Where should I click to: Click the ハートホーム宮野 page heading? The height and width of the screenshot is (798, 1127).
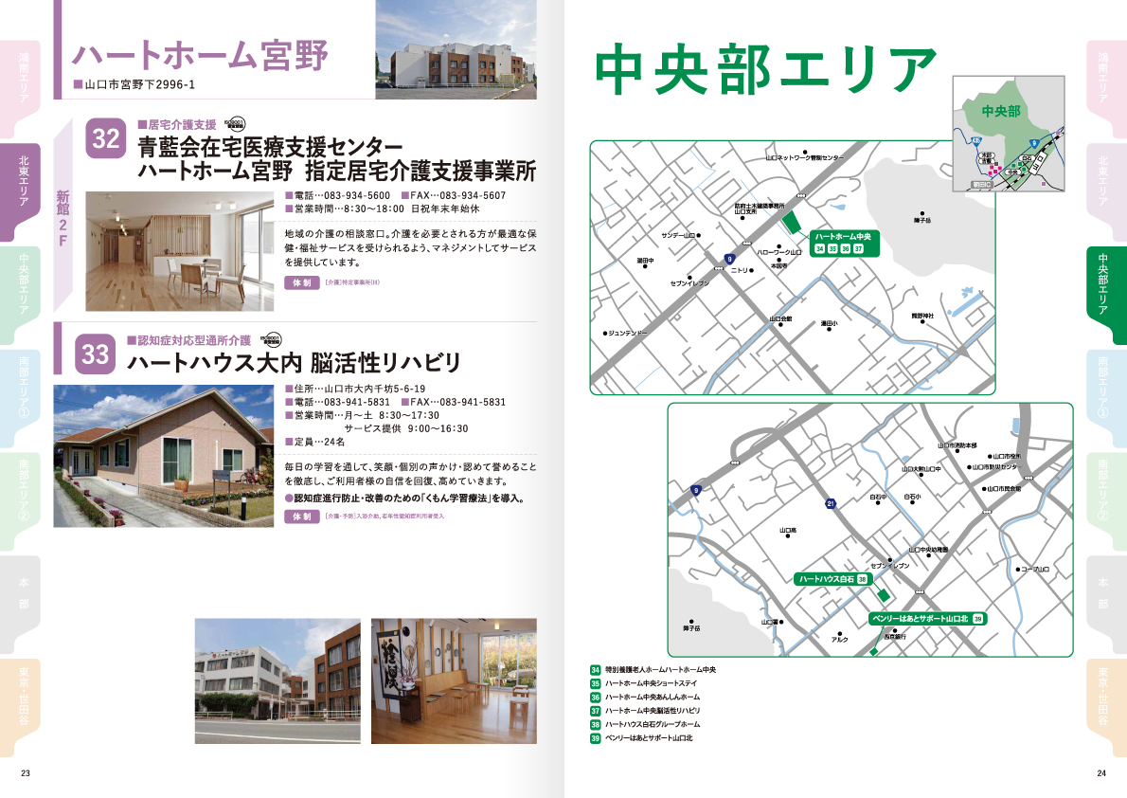click(201, 56)
